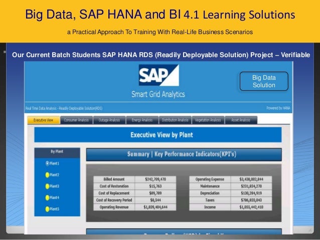Select the Income label cell

[x=210, y=207]
